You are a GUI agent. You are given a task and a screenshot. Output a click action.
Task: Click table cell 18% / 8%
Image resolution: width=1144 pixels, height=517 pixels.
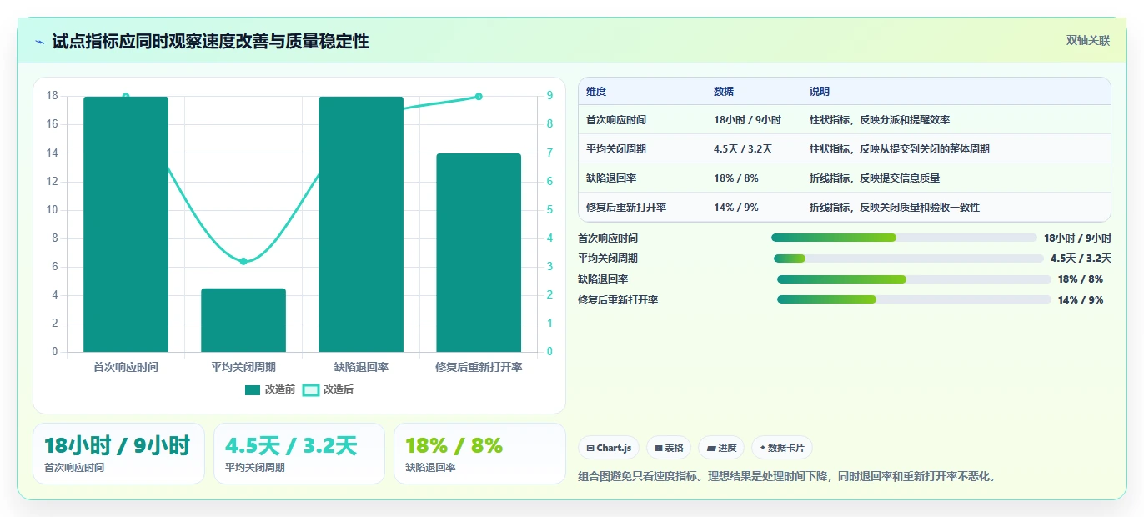[735, 178]
